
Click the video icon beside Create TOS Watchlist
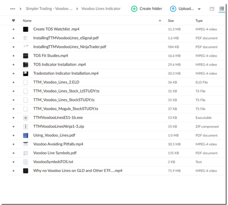pyautogui.click(x=25, y=29)
